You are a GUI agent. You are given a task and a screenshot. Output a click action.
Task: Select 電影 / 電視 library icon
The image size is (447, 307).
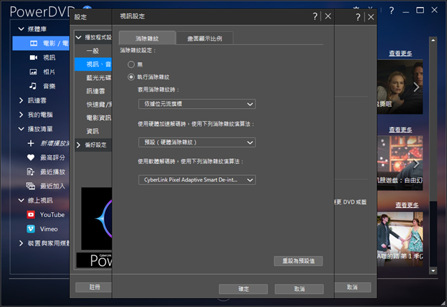[34, 43]
